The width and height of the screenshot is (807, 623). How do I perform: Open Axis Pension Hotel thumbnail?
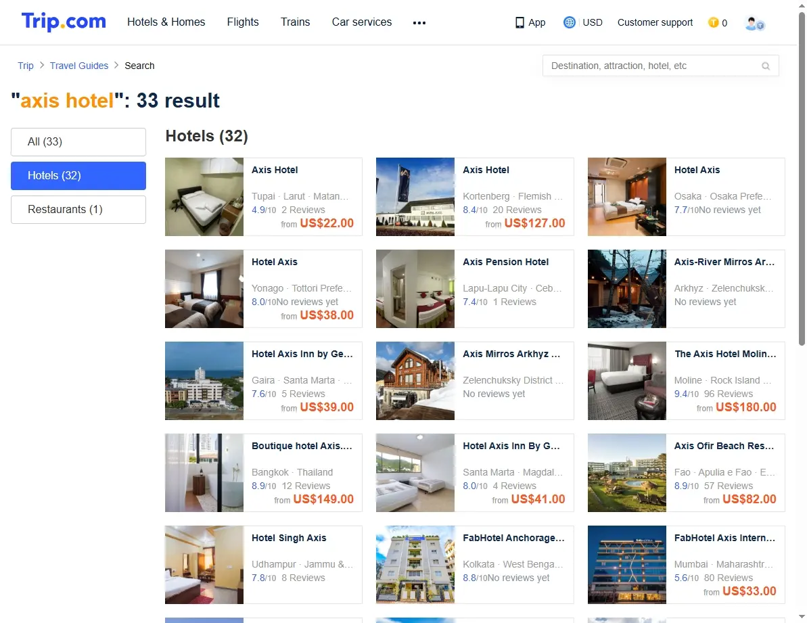(x=415, y=289)
